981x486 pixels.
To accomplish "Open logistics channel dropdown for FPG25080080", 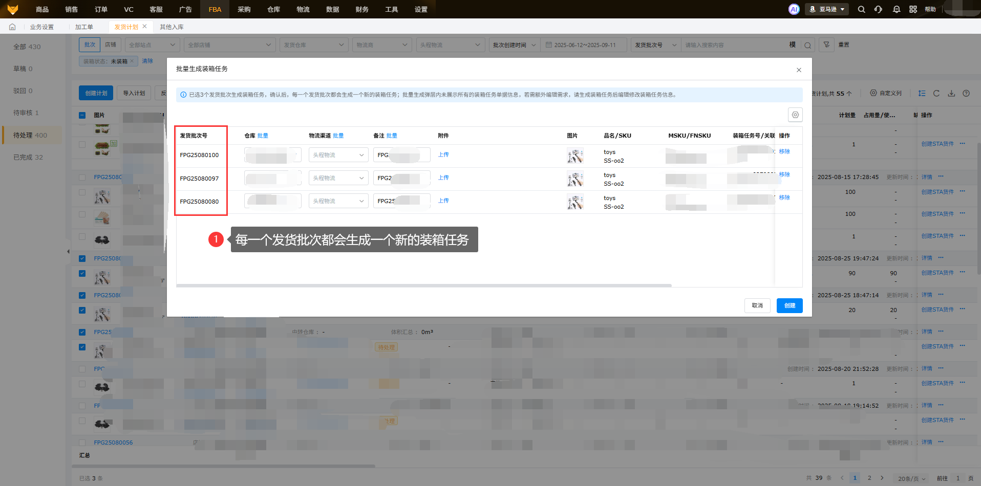I will coord(338,201).
